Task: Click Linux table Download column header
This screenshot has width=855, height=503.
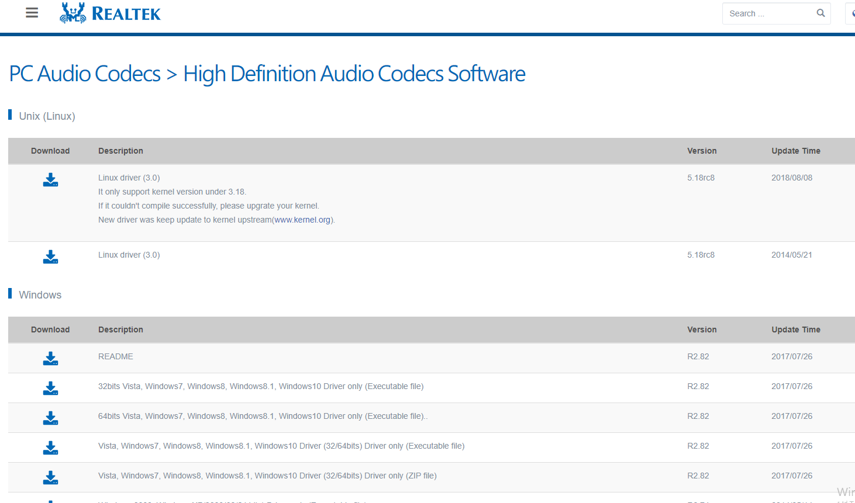Action: 50,151
